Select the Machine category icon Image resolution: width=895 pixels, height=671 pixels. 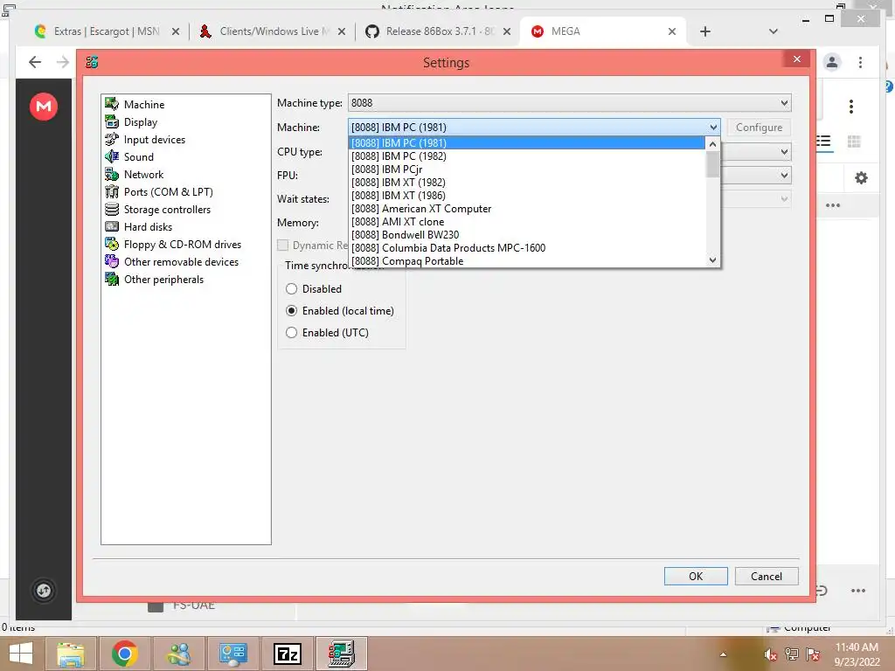pos(112,104)
